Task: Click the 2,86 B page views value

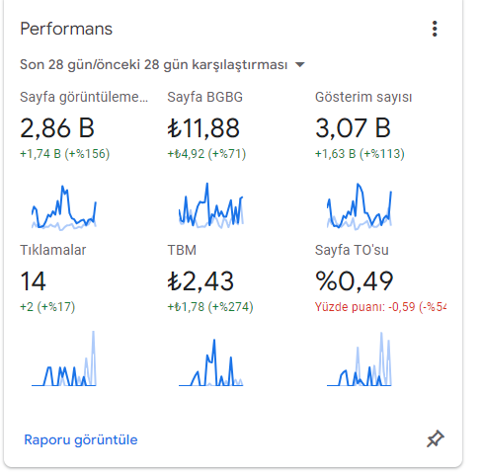Action: point(57,128)
